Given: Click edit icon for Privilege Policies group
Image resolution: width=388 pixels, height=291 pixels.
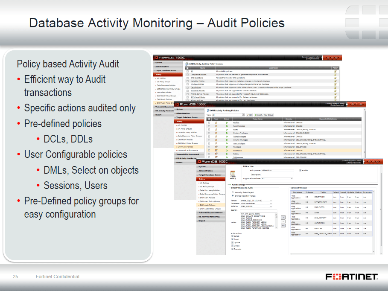Looking at the screenshot, I should pyautogui.click(x=335, y=84).
